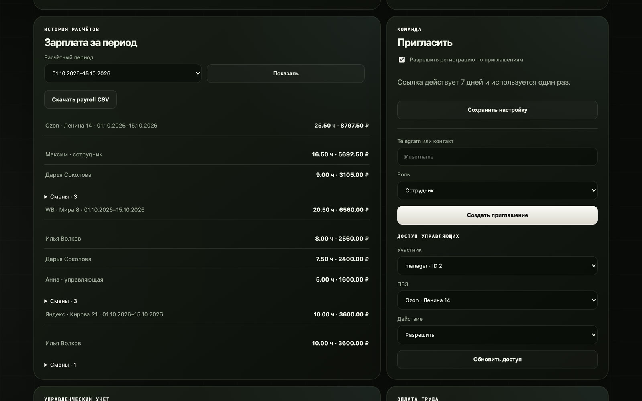Expand Смены · 1 under Яндекс Кирова 21
The width and height of the screenshot is (642, 401).
(x=60, y=365)
